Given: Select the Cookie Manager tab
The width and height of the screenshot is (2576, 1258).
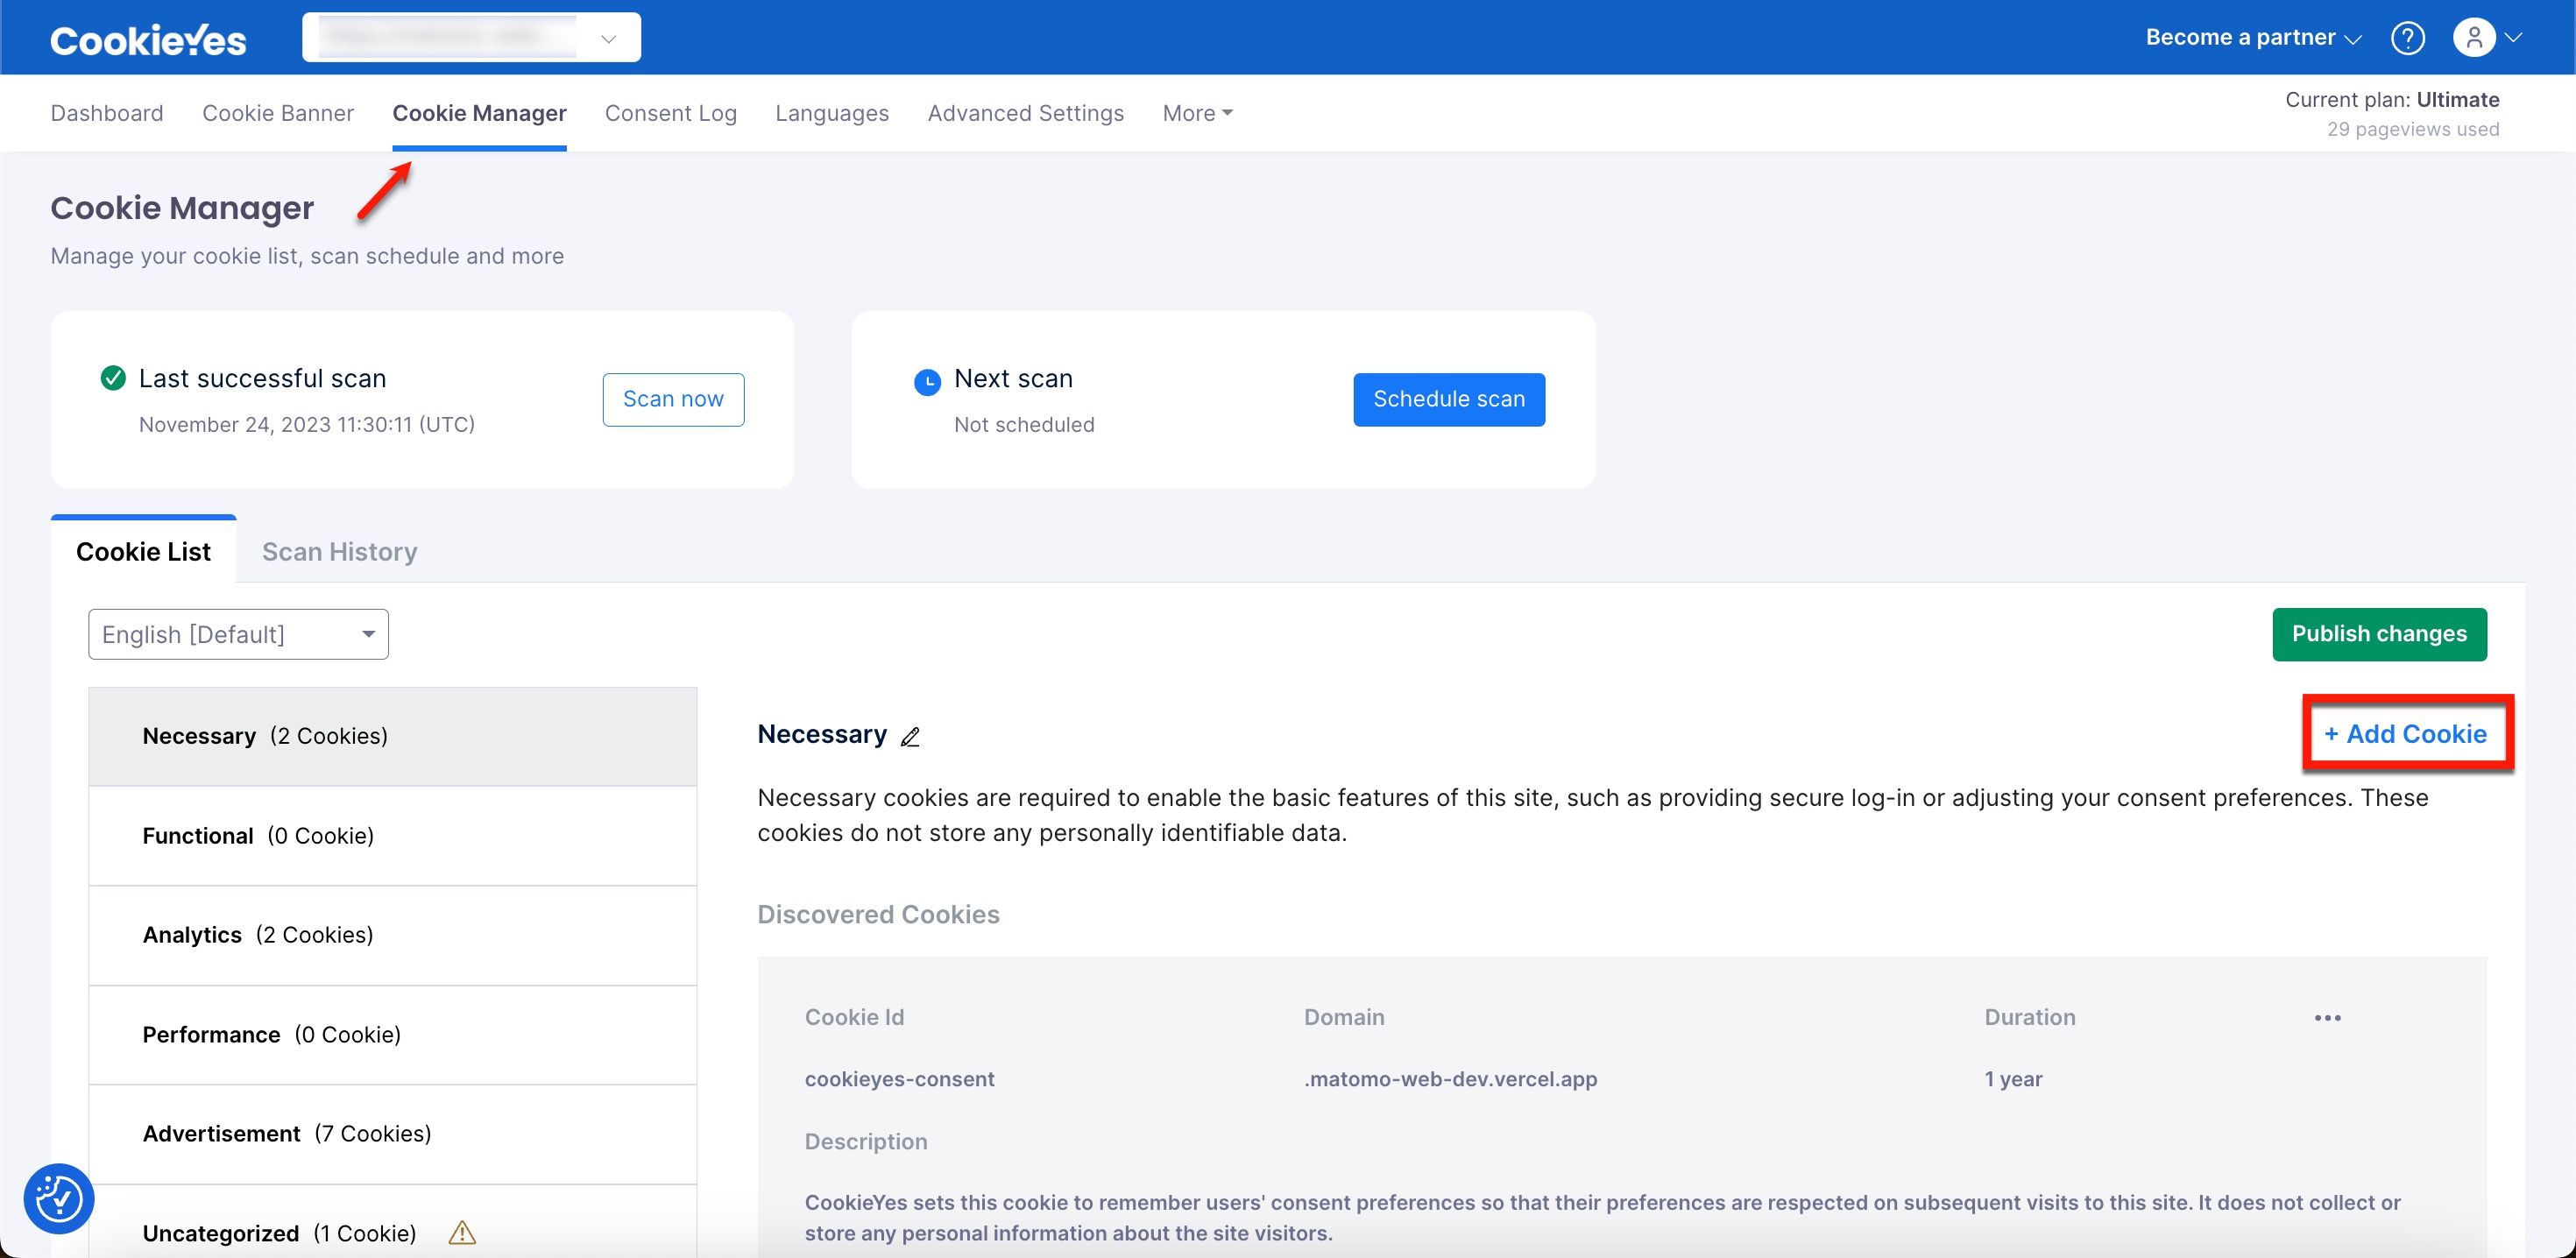Looking at the screenshot, I should (x=479, y=113).
